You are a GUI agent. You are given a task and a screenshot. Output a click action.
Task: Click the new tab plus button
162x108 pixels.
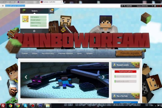65,2
